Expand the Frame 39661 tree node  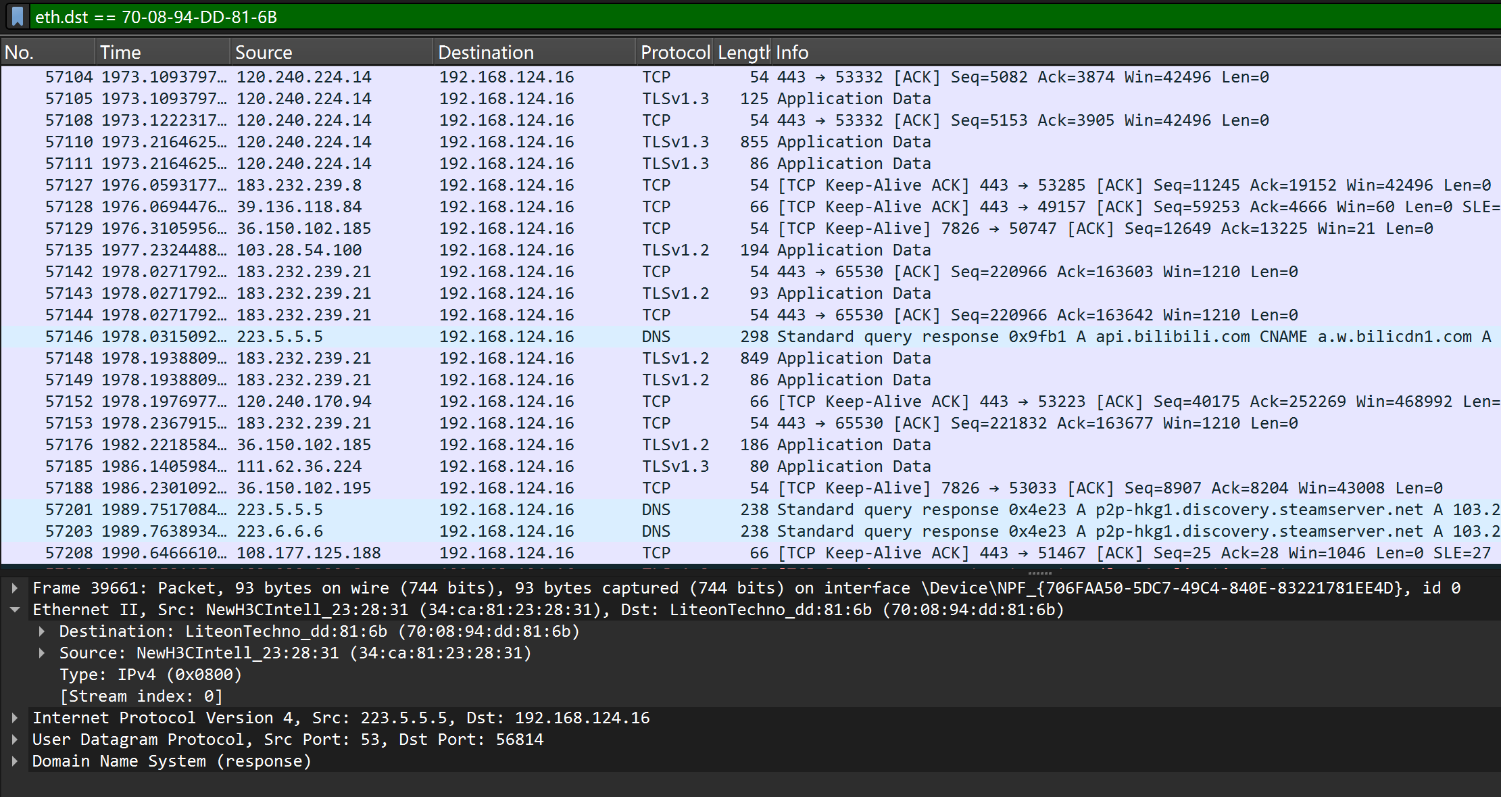pyautogui.click(x=15, y=588)
